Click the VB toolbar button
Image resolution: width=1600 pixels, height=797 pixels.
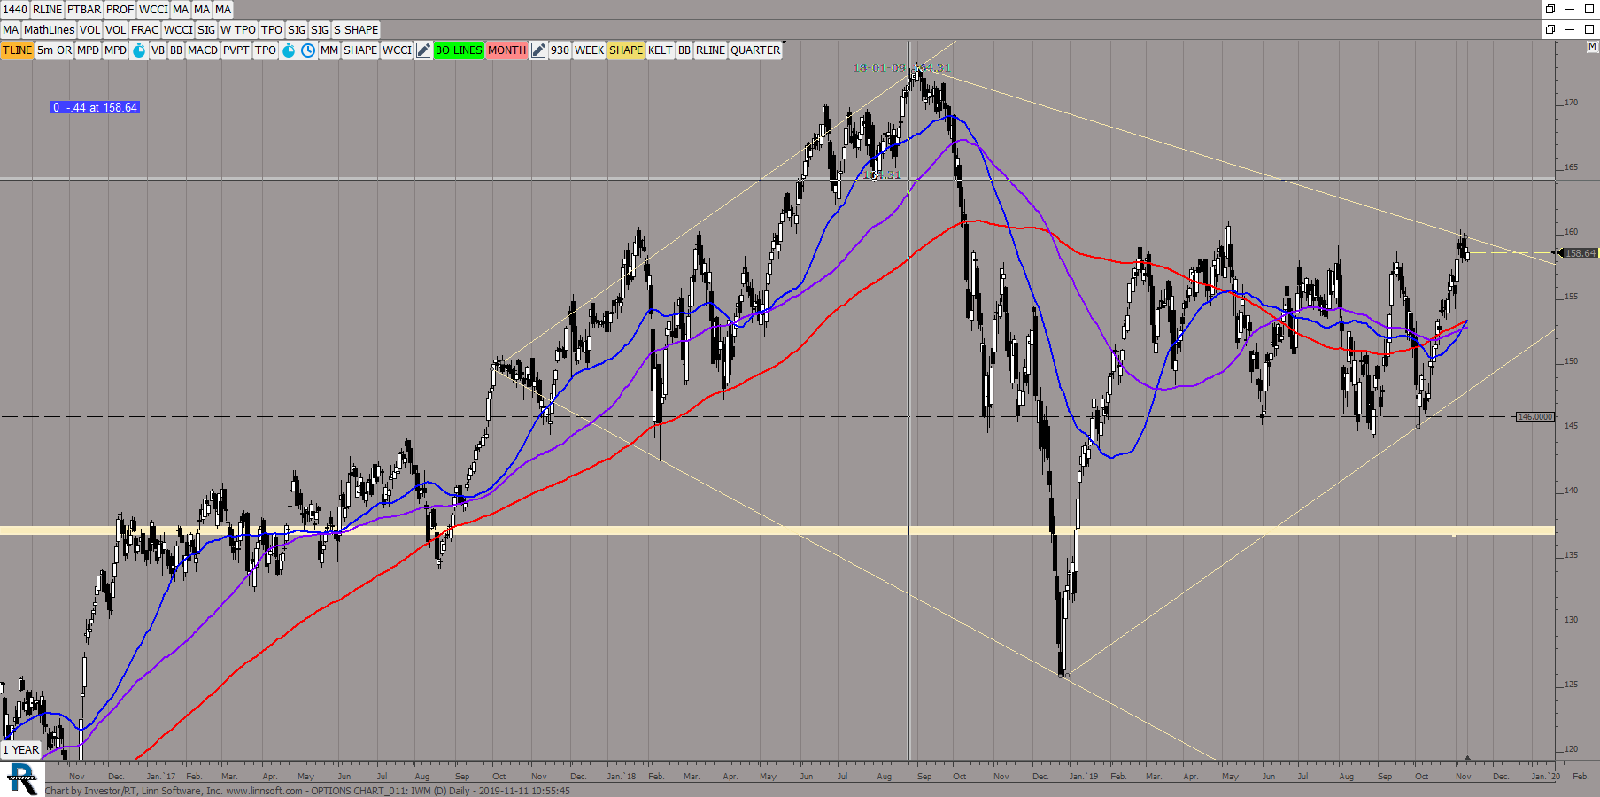point(158,50)
